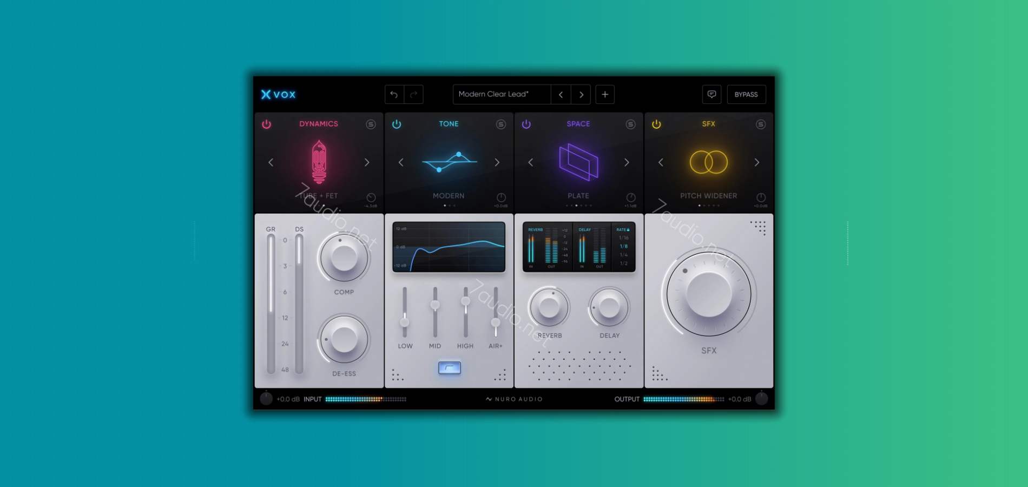The height and width of the screenshot is (487, 1028).
Task: Toggle the delay RATE lock icon
Action: [628, 230]
